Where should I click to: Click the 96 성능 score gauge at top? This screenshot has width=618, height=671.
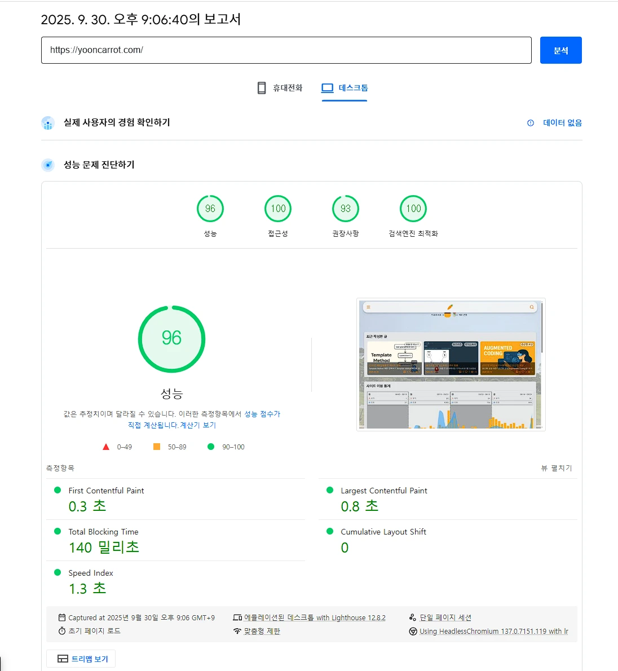point(210,209)
